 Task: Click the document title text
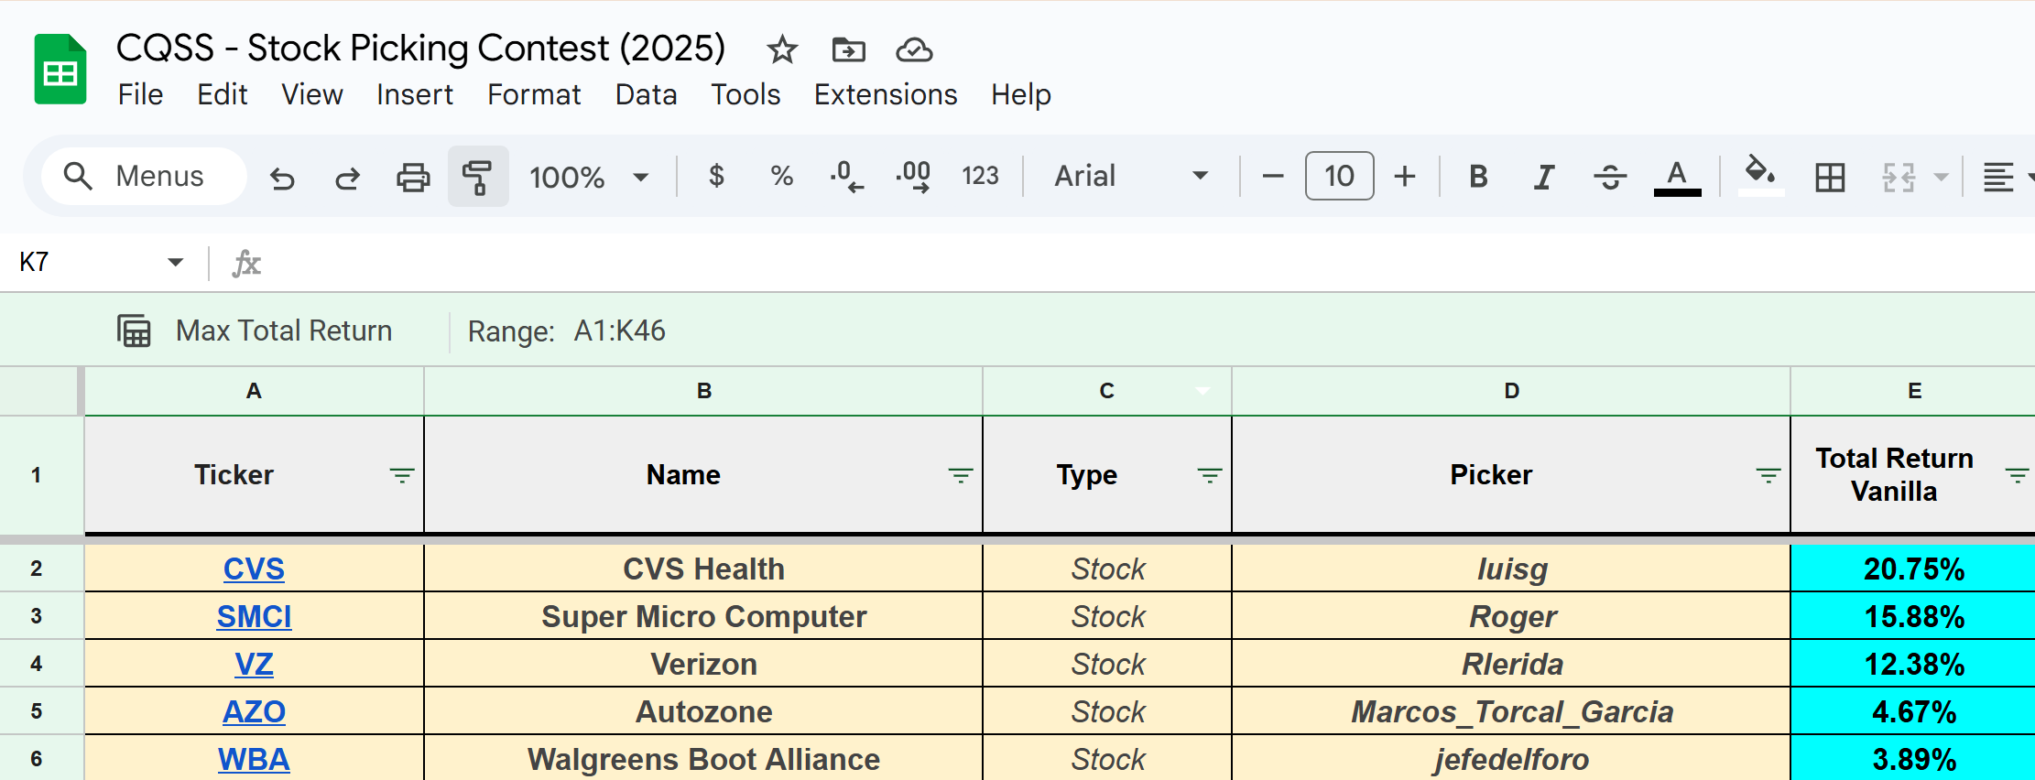point(420,48)
